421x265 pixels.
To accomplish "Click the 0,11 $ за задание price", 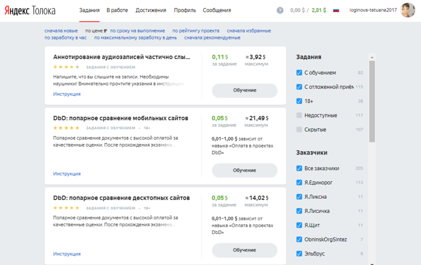I will 224,60.
